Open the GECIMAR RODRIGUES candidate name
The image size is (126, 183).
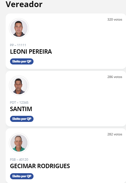40,166
